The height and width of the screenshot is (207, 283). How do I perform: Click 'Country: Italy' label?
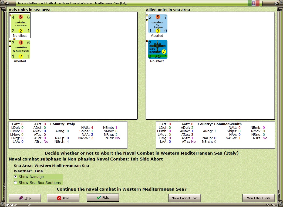pos(63,124)
